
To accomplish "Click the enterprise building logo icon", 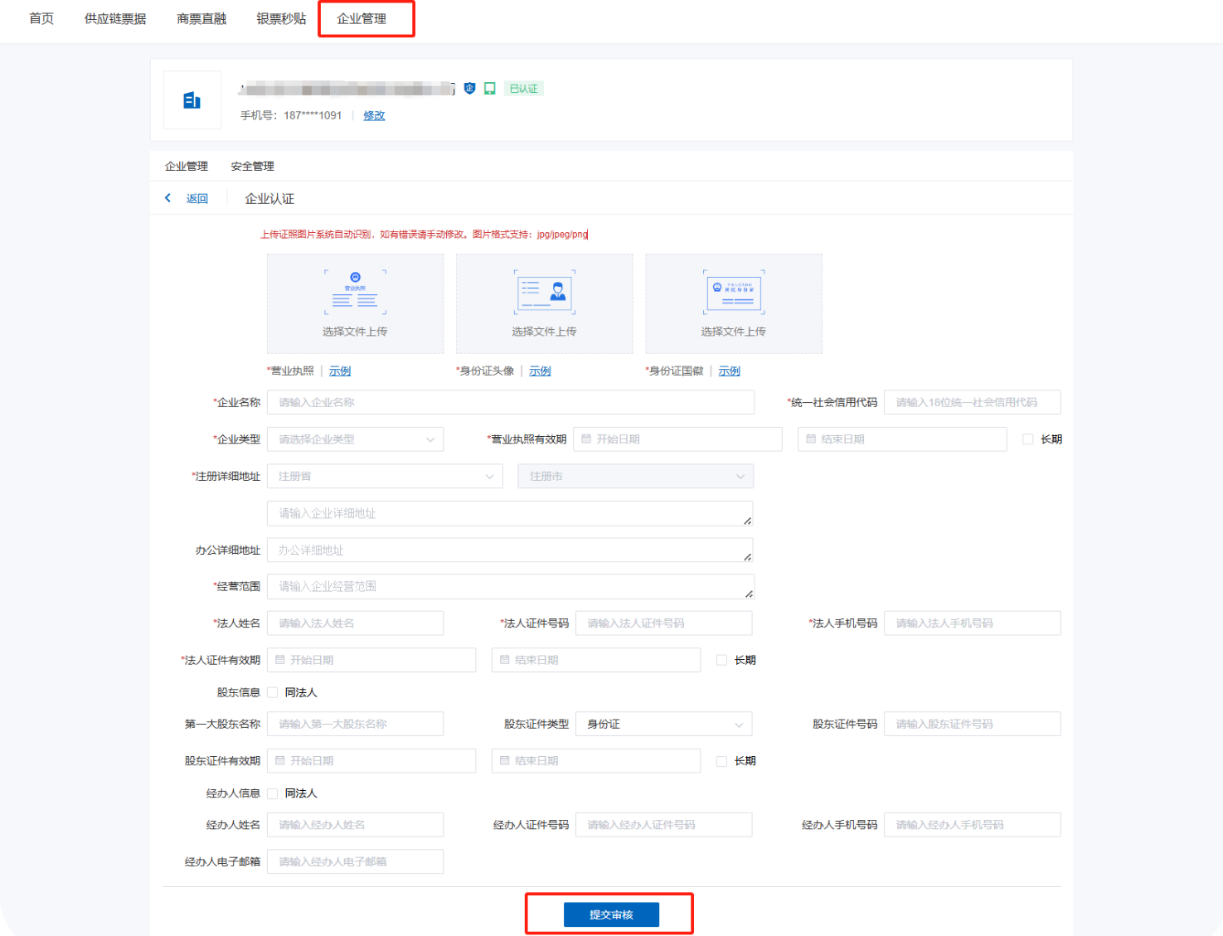I will click(x=192, y=100).
